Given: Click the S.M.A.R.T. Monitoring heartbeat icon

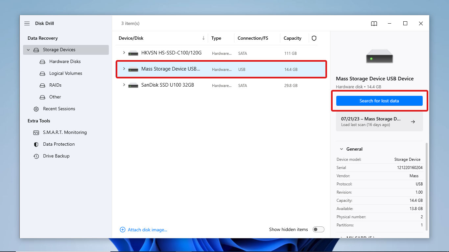Looking at the screenshot, I should (x=36, y=132).
